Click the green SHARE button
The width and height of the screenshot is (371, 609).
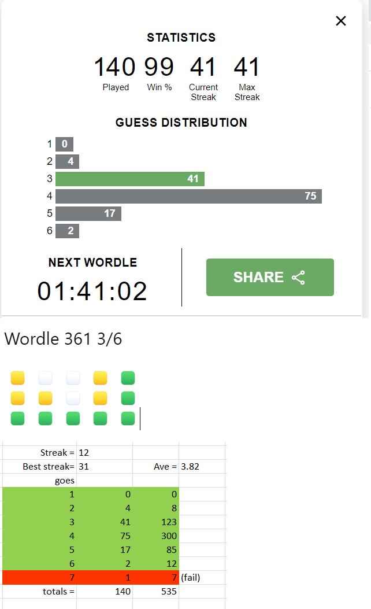point(270,277)
